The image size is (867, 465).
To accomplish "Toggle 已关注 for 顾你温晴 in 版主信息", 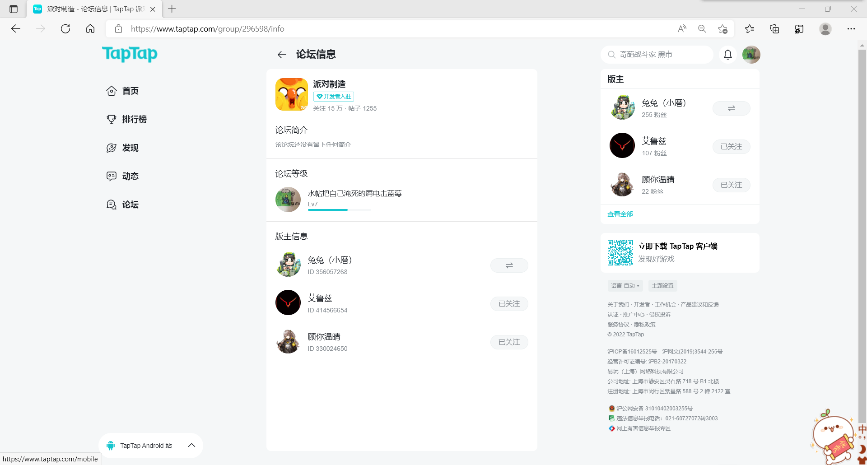I will (x=509, y=342).
